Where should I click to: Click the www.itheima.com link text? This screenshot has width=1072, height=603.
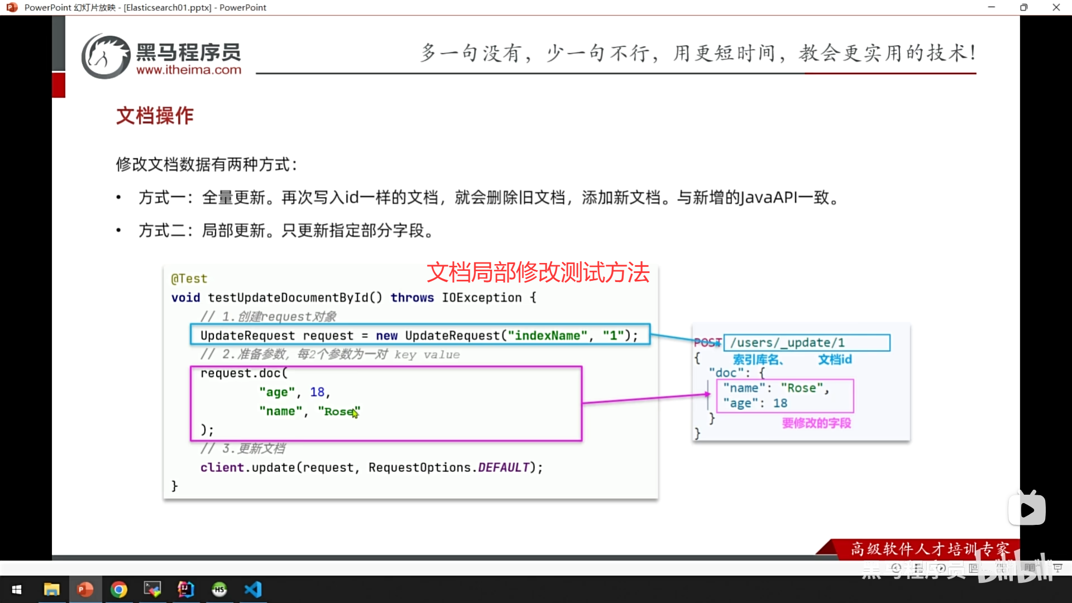189,70
